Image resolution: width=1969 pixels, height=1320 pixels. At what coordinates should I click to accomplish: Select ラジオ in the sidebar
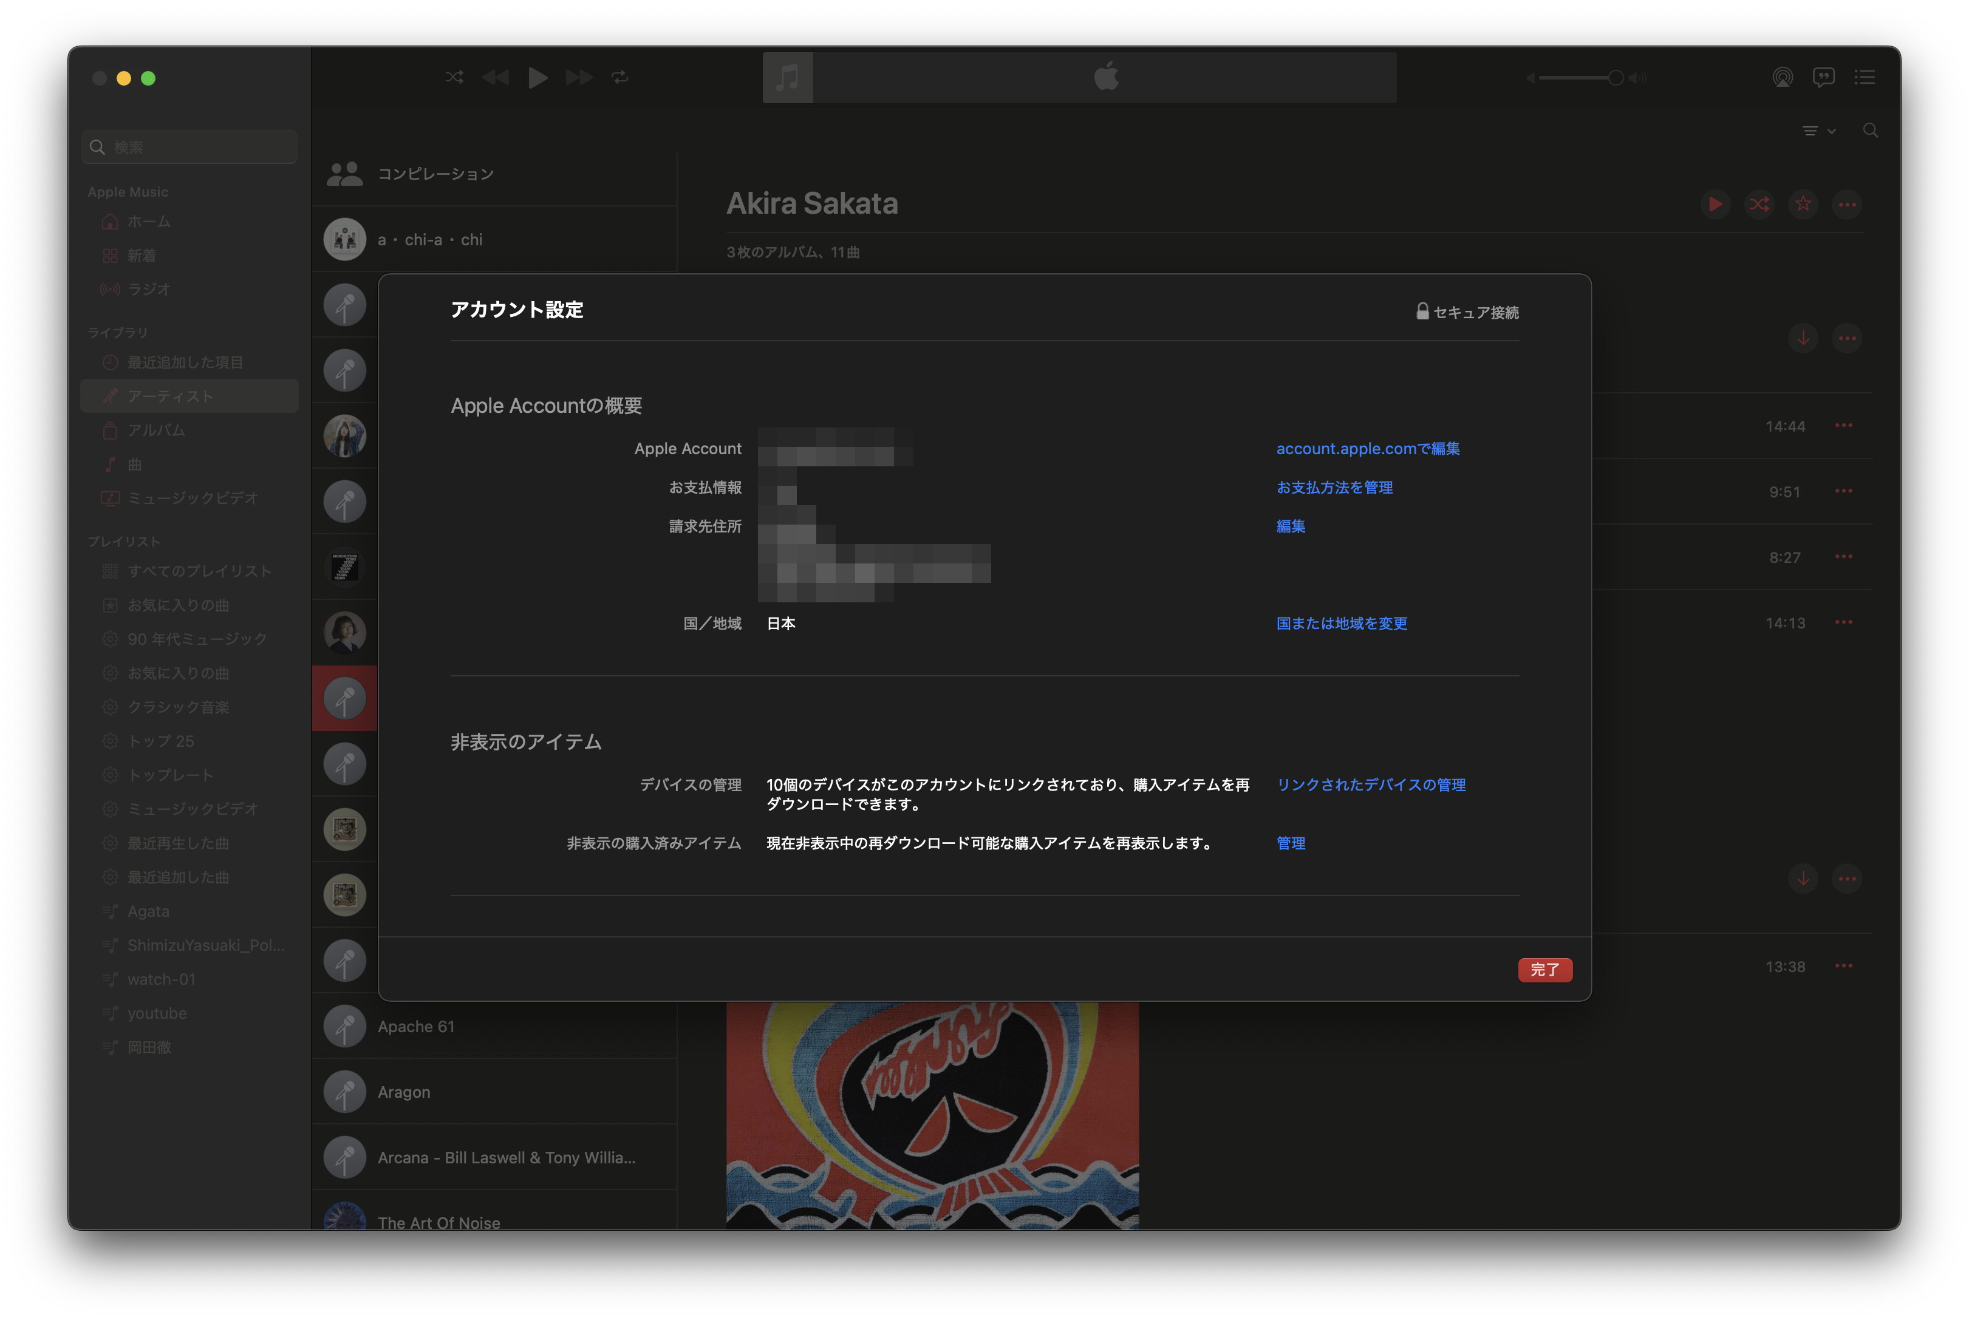point(149,290)
